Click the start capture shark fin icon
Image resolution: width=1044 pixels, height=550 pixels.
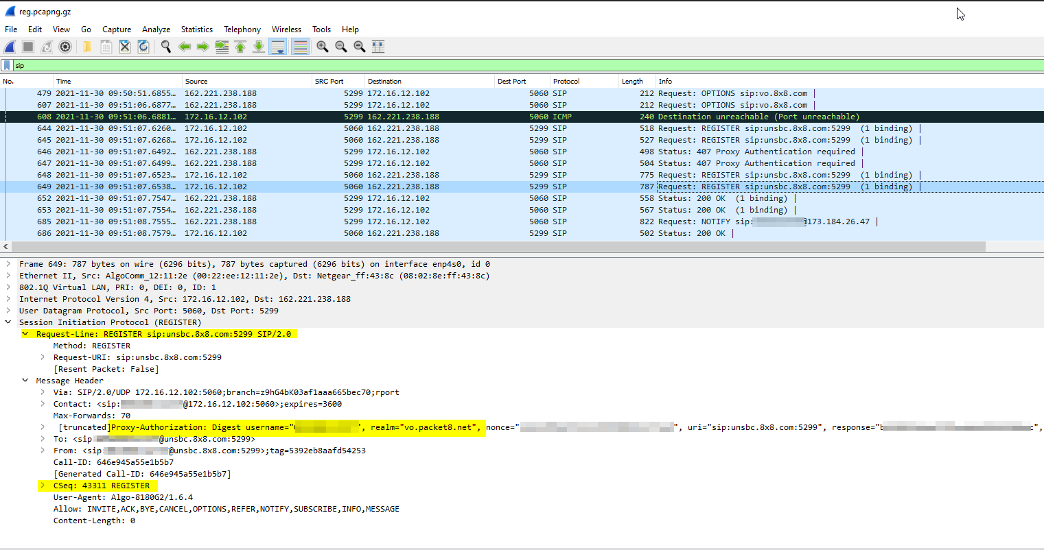pyautogui.click(x=10, y=47)
